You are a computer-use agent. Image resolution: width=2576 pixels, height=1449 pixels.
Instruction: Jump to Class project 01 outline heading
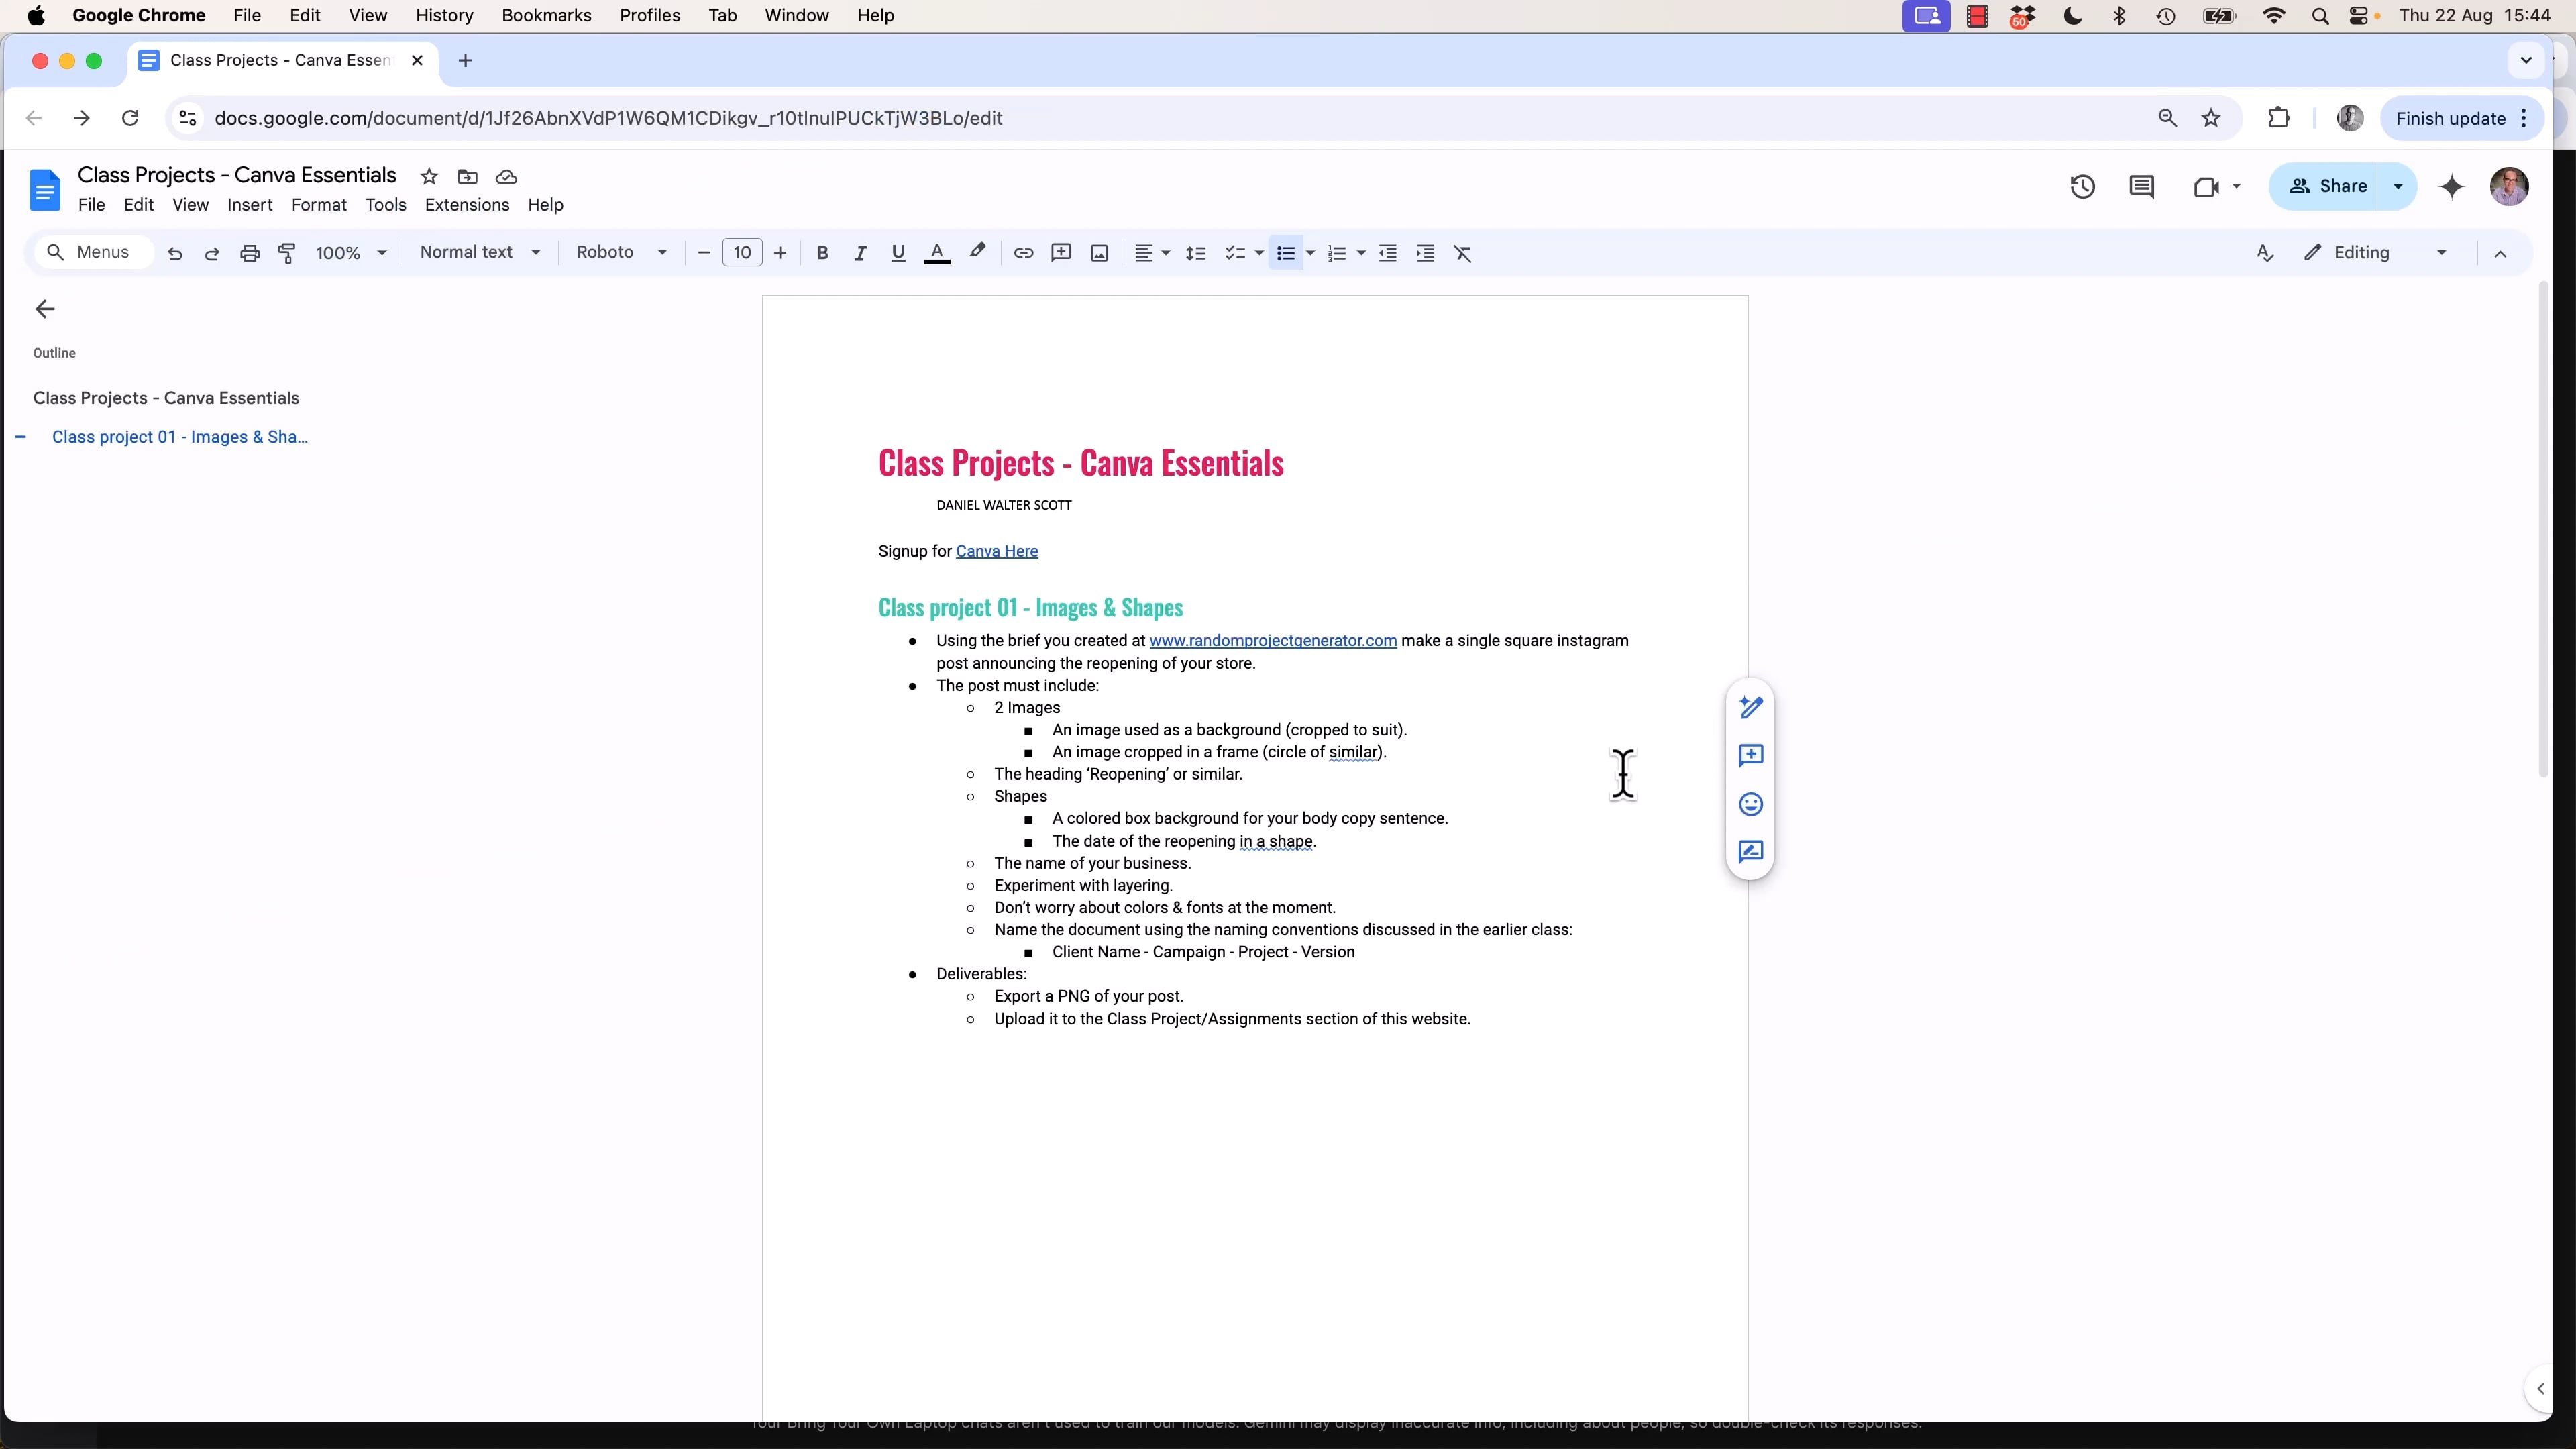pos(180,437)
